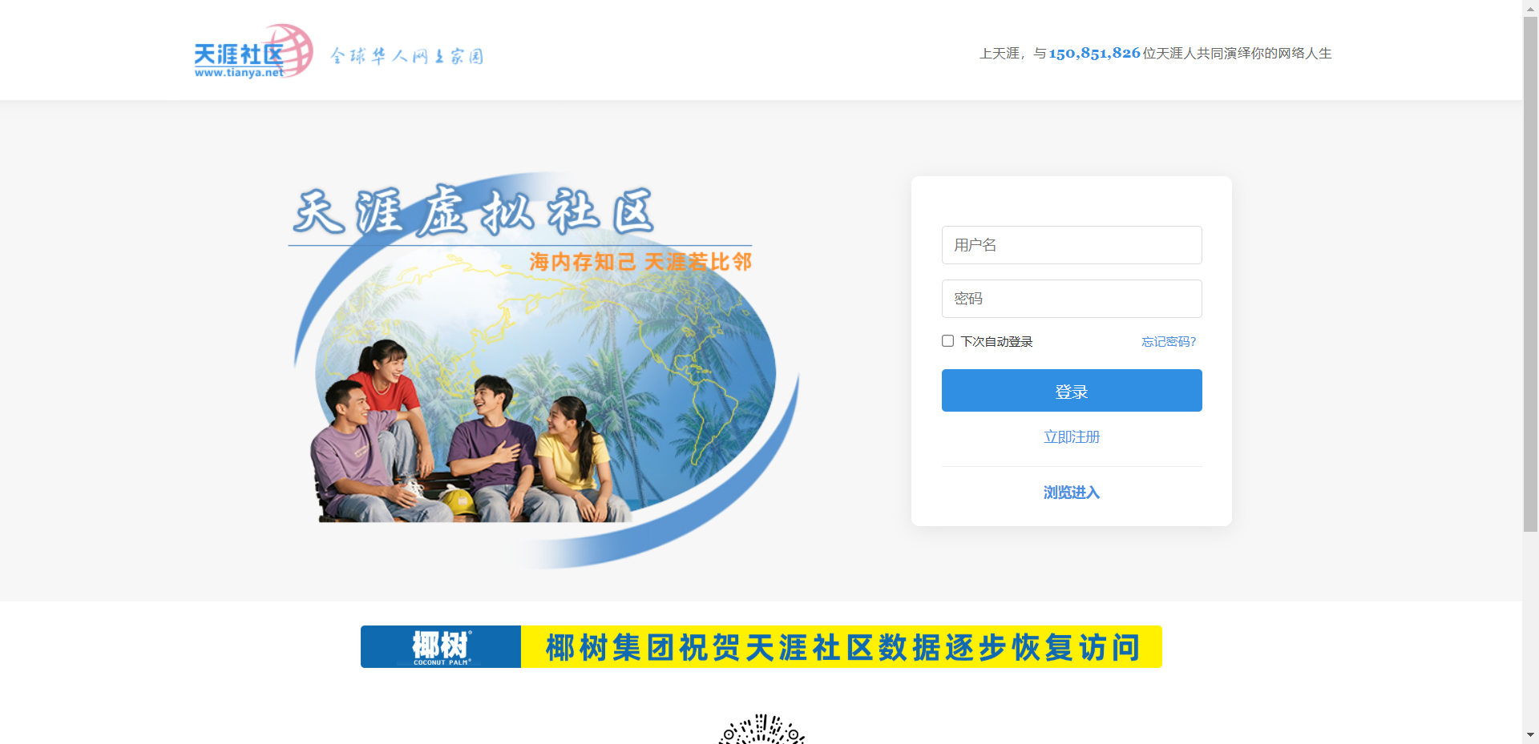Image resolution: width=1539 pixels, height=744 pixels.
Task: Click the 椰树 Coconut Palm banner logo
Action: [x=441, y=647]
